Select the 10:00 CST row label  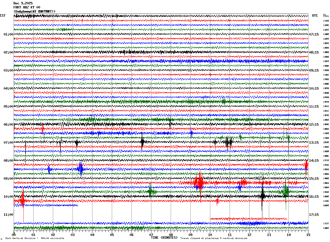click(x=8, y=197)
